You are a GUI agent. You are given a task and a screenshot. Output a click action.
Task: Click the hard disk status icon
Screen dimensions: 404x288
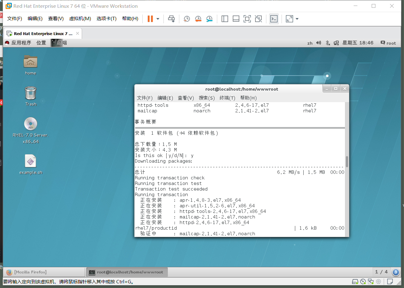coord(355,281)
